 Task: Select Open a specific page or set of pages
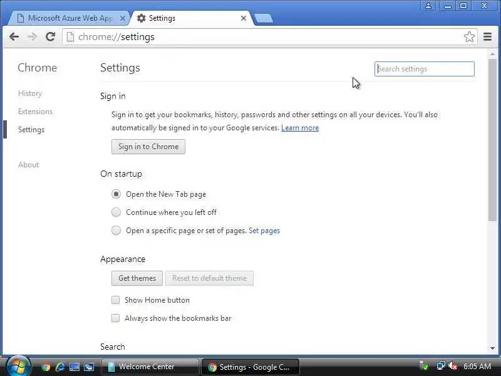click(x=116, y=230)
